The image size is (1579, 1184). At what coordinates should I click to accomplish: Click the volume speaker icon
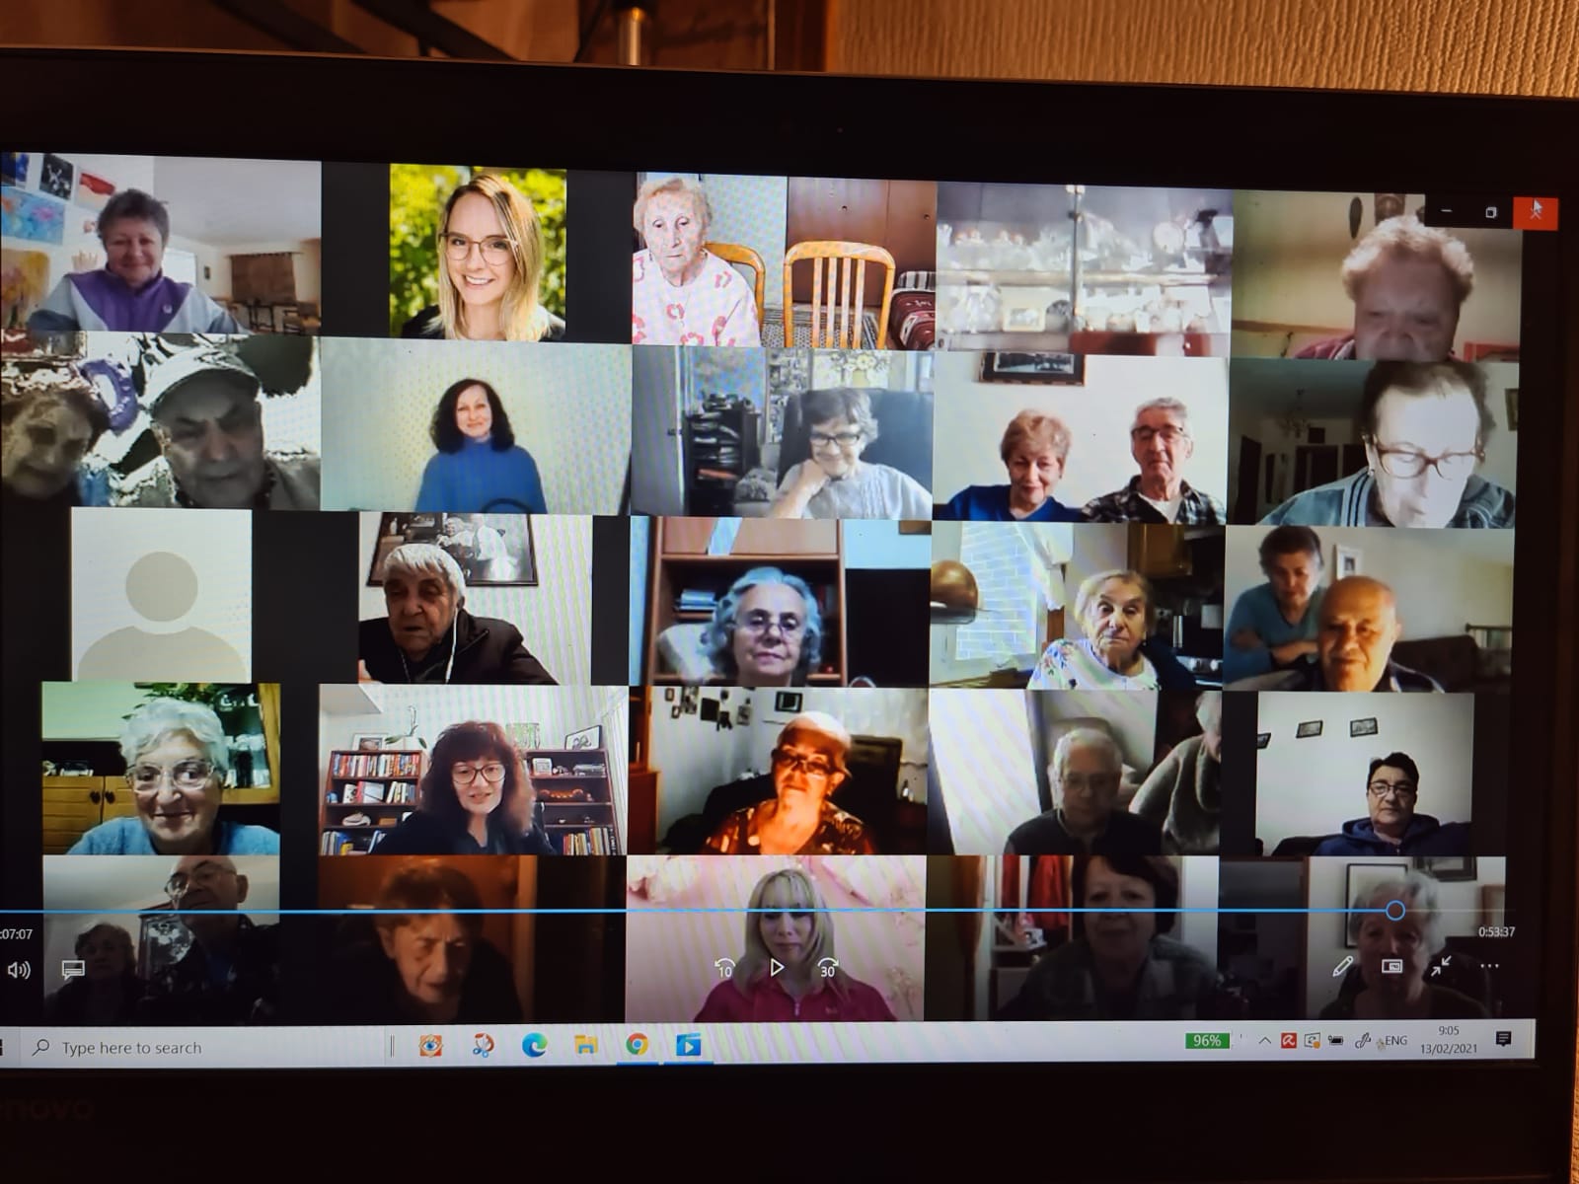pos(18,970)
